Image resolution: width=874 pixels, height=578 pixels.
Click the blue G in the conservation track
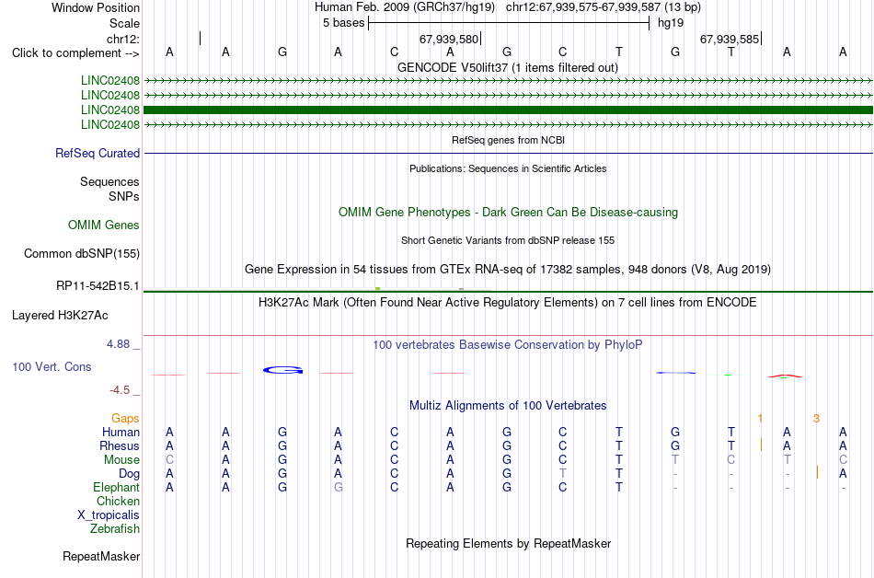click(x=282, y=370)
